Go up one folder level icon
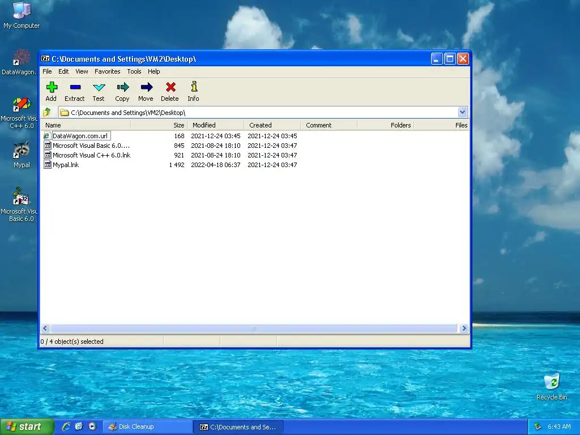580x435 pixels. click(47, 112)
